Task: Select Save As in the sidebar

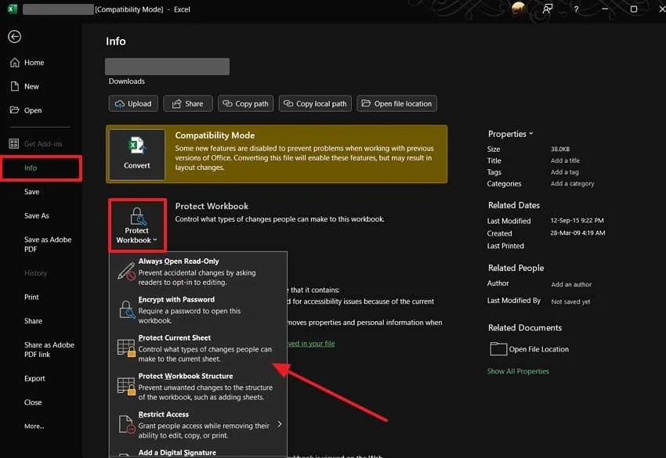Action: pyautogui.click(x=37, y=216)
